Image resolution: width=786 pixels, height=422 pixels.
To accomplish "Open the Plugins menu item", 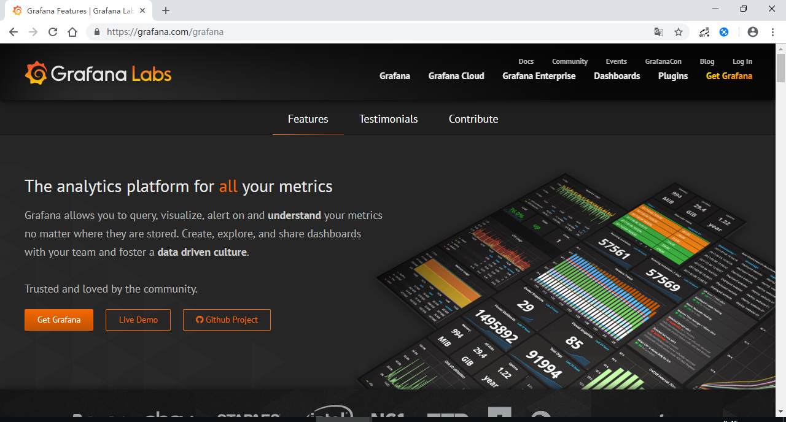I will point(672,76).
